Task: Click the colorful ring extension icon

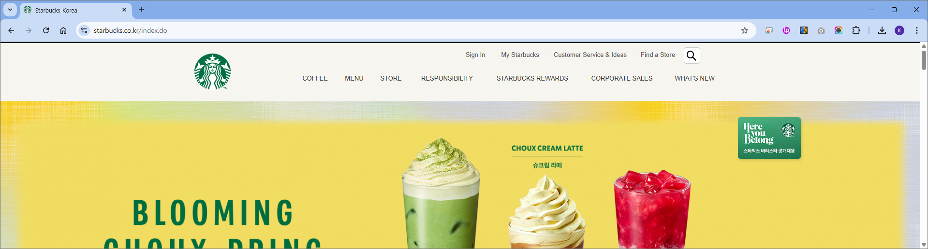Action: (x=839, y=30)
